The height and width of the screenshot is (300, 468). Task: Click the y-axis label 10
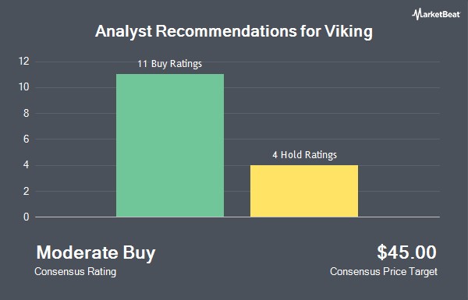point(24,87)
